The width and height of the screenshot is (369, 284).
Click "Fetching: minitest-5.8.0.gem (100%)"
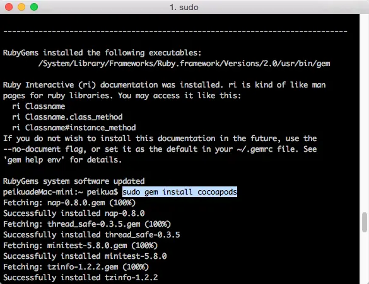(81, 246)
